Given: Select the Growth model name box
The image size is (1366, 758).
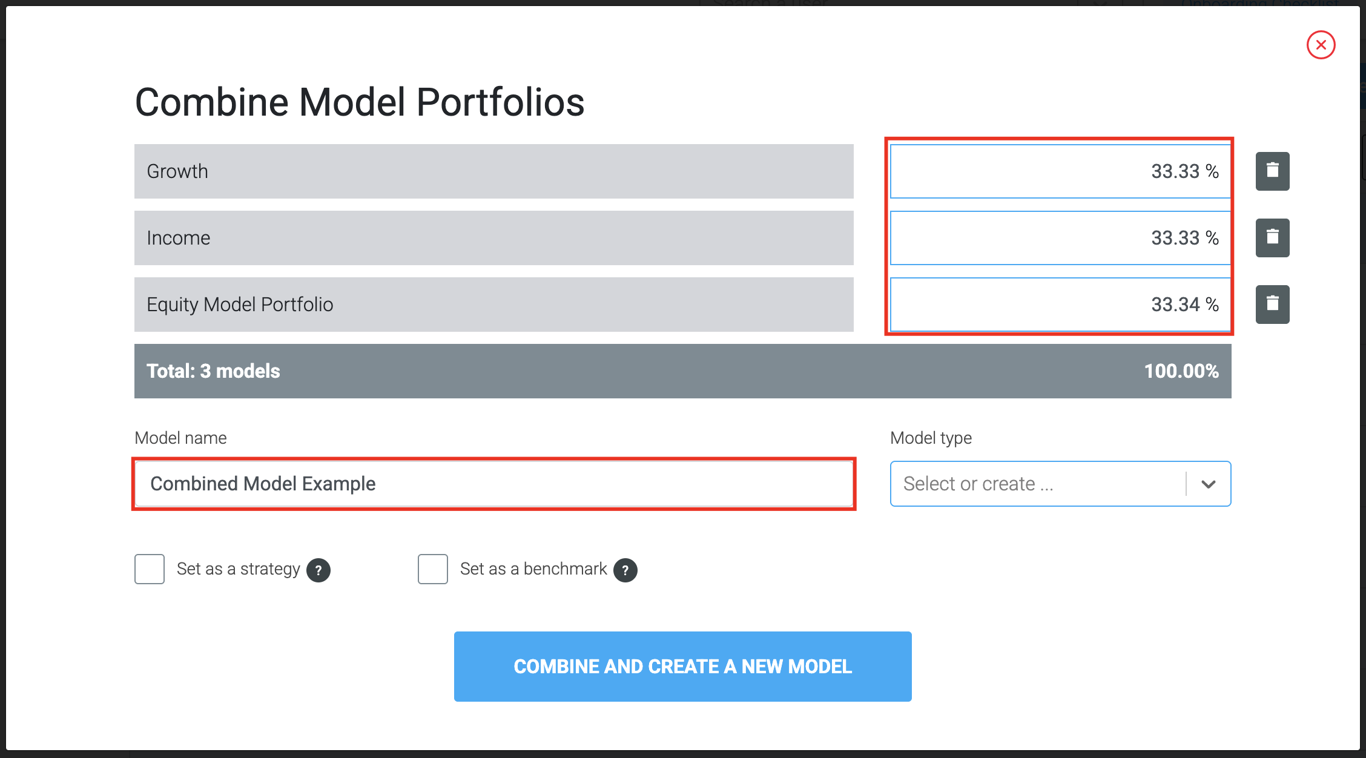Looking at the screenshot, I should click(x=493, y=171).
